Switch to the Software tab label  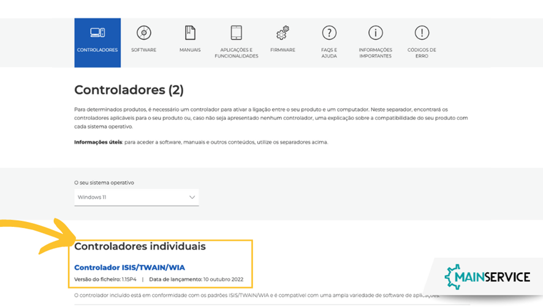(x=143, y=50)
